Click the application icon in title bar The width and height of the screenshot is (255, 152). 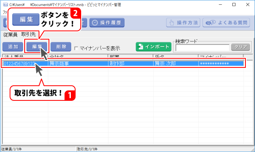(x=5, y=4)
